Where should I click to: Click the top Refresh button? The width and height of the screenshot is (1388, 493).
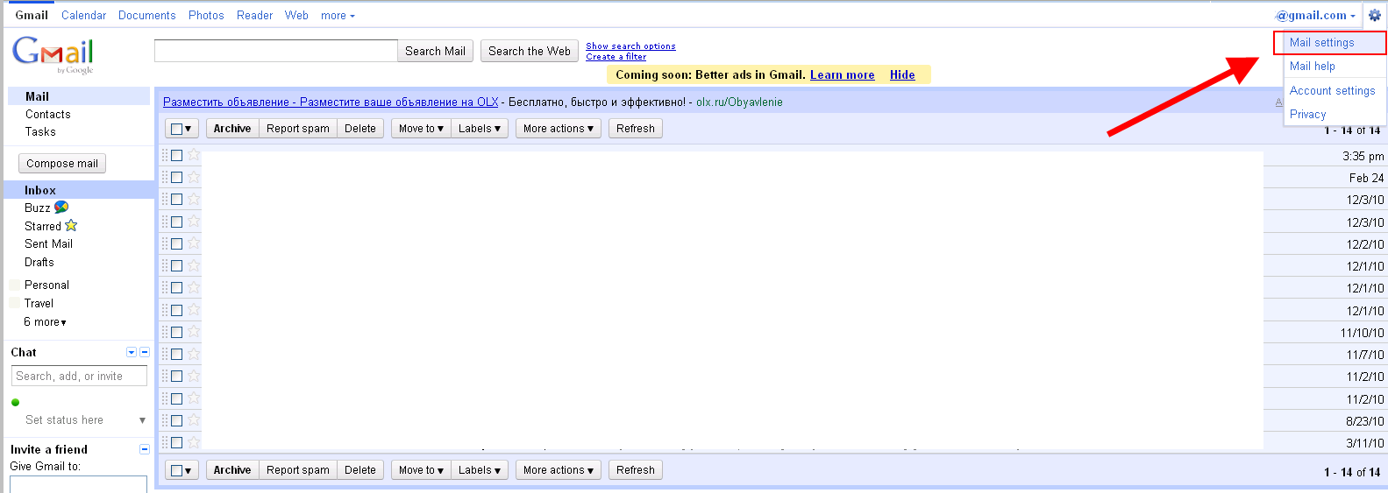(636, 129)
